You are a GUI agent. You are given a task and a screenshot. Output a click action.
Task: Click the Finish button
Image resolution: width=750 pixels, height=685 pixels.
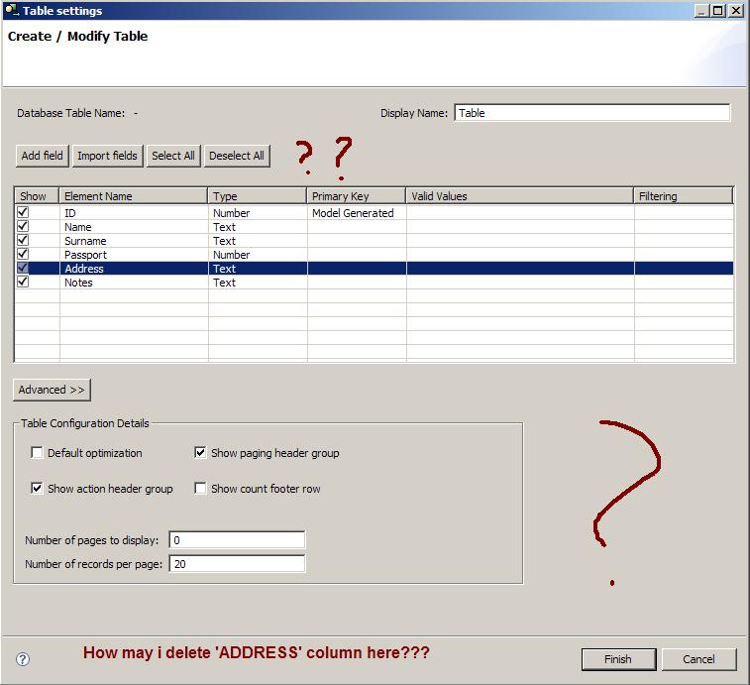coord(618,659)
